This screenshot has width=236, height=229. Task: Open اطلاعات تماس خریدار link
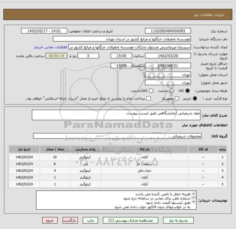coord(50,47)
